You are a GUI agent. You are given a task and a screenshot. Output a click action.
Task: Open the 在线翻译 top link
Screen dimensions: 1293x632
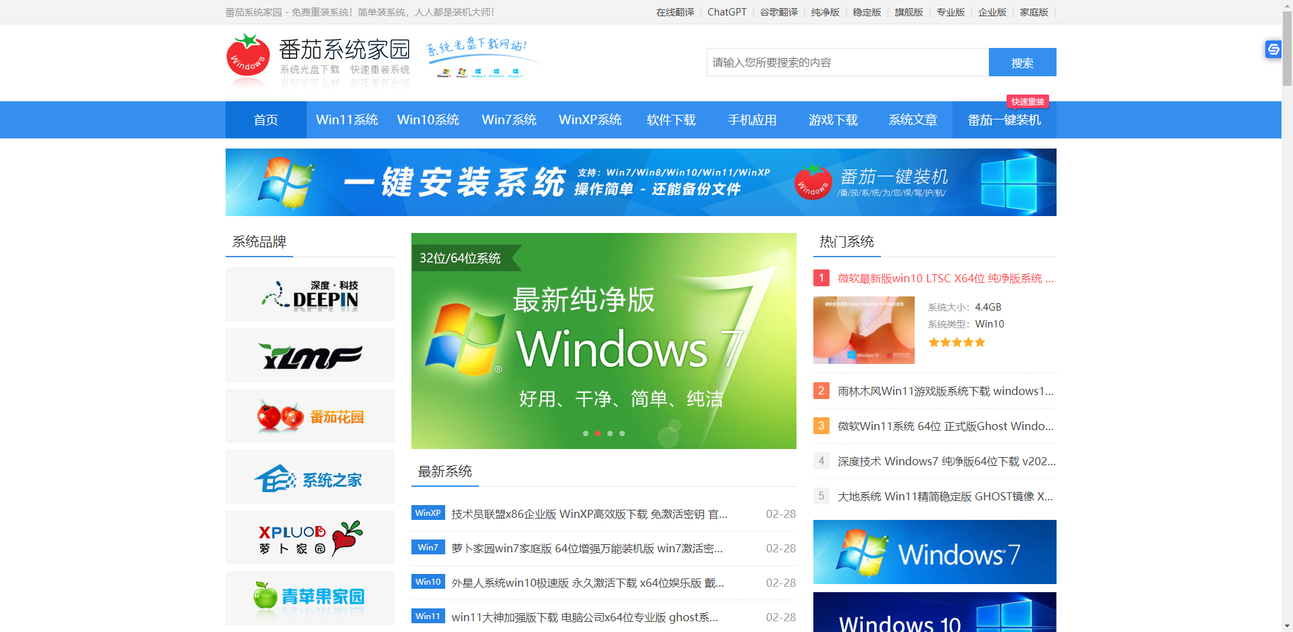point(675,12)
